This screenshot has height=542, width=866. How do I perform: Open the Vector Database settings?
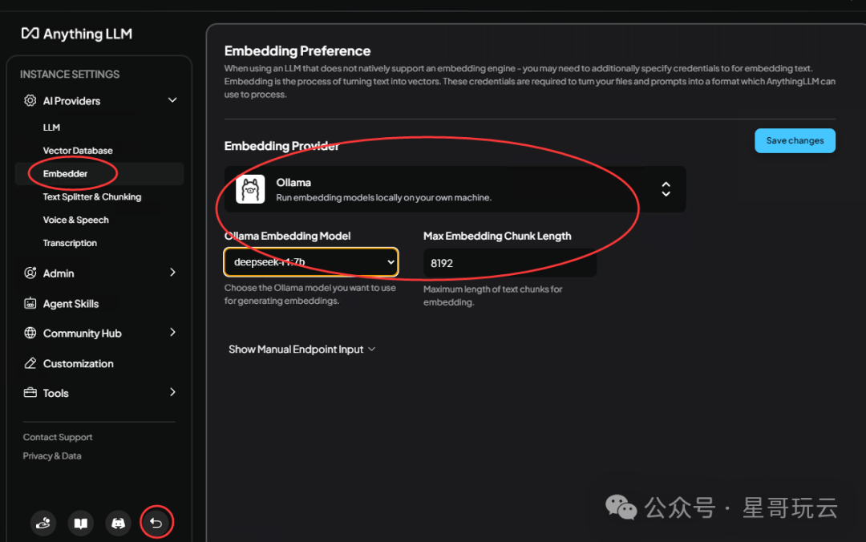78,150
